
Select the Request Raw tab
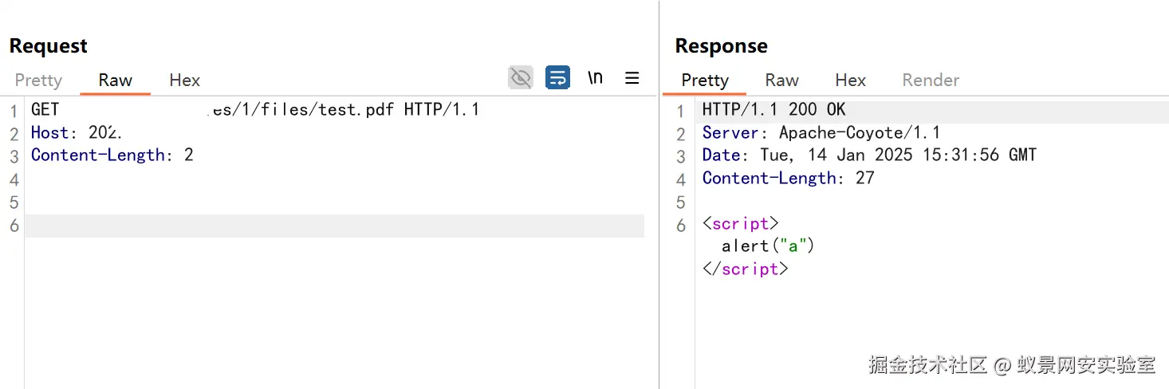point(116,80)
